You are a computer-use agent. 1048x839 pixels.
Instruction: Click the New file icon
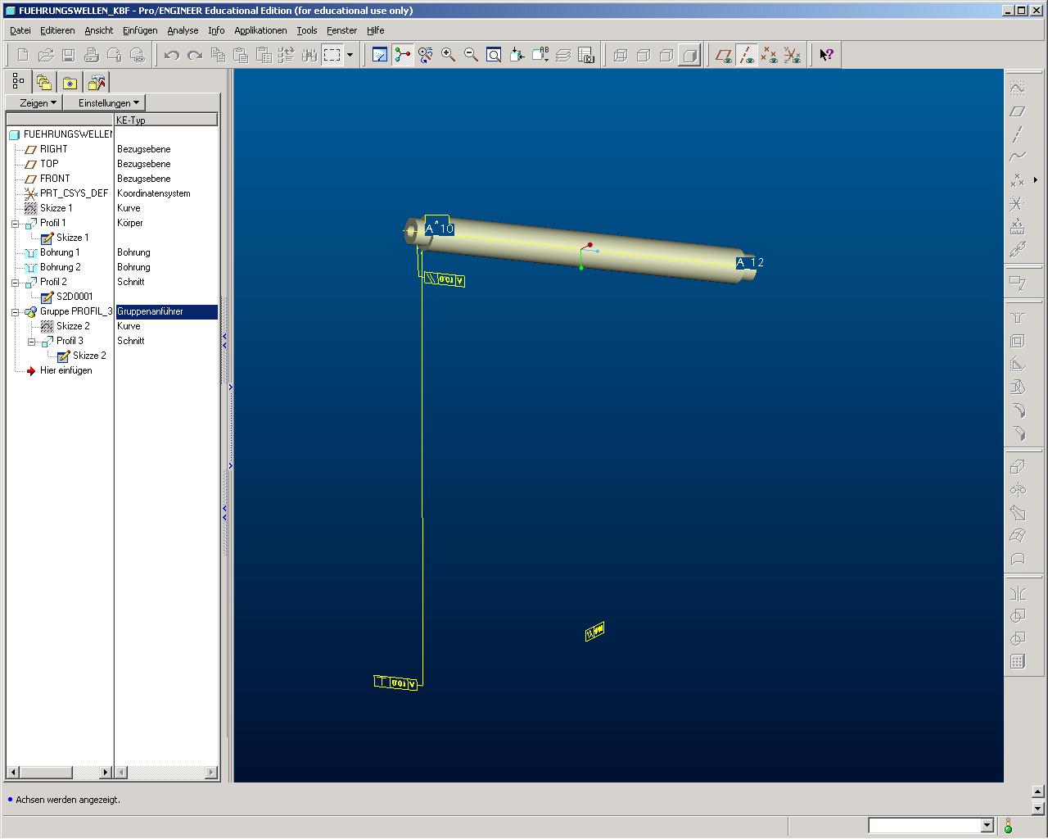click(23, 55)
